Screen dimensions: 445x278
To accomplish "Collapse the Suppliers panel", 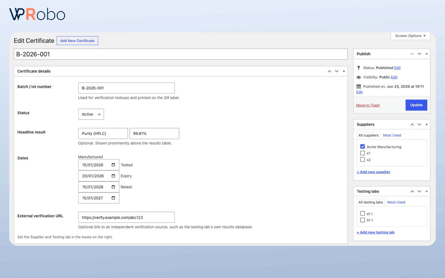I will [427, 124].
